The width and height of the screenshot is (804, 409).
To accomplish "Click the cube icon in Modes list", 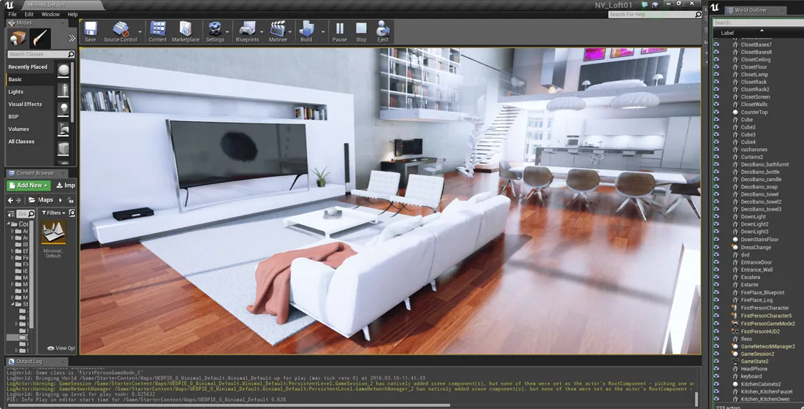I will (x=63, y=149).
